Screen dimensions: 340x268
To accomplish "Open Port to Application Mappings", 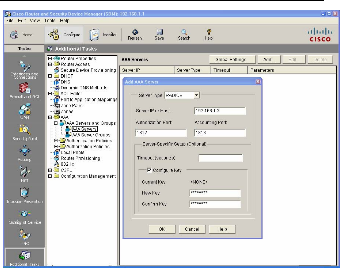I will pyautogui.click(x=89, y=99).
